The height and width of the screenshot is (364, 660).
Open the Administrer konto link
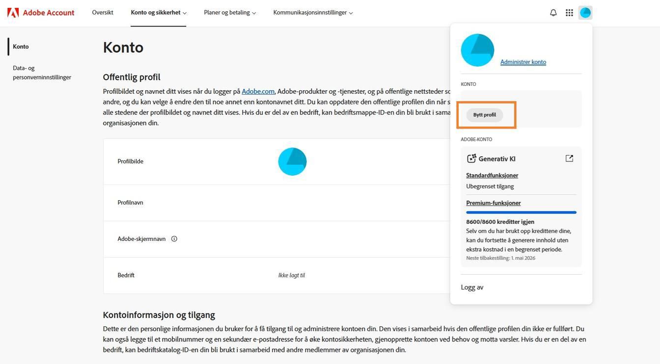pyautogui.click(x=523, y=62)
